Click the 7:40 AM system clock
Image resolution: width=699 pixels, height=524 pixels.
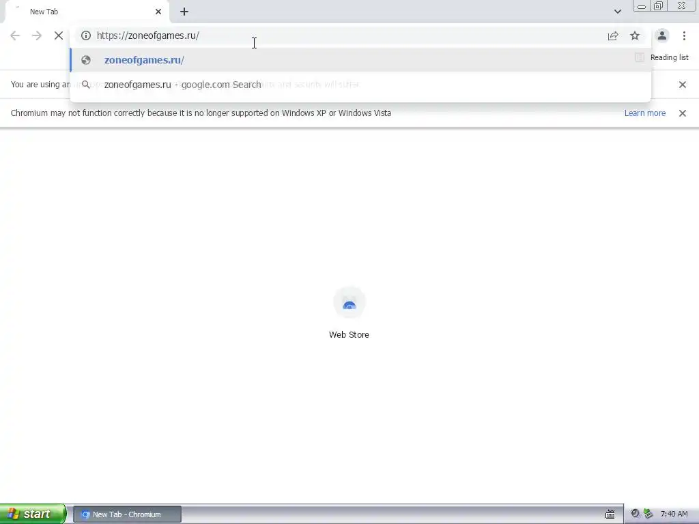tap(674, 514)
